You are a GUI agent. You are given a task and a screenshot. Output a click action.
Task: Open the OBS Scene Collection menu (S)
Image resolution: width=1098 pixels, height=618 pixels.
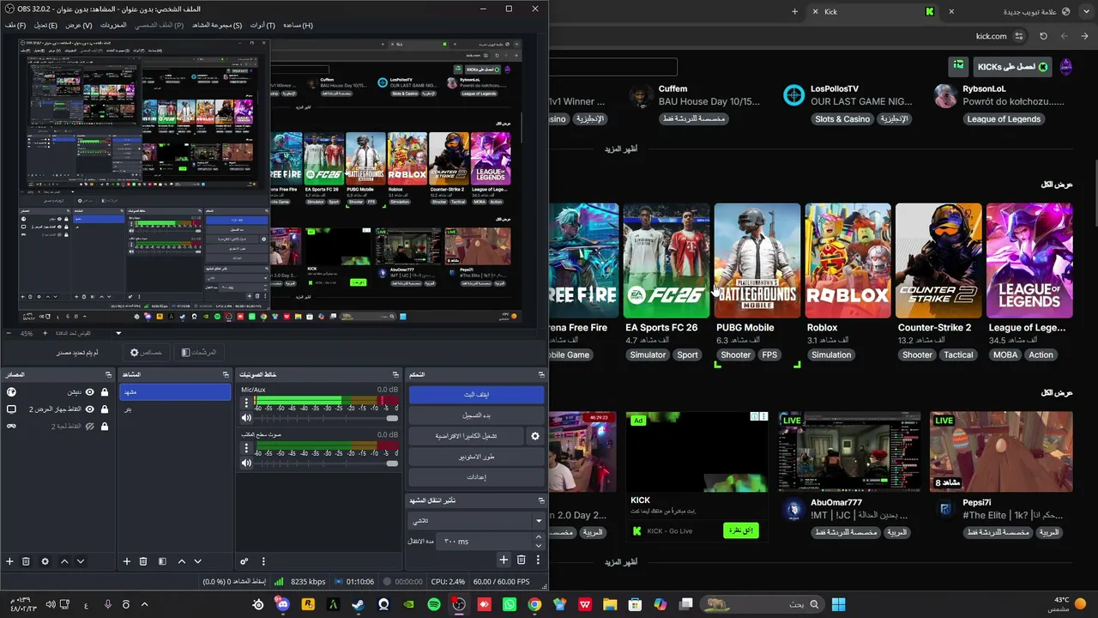click(217, 26)
